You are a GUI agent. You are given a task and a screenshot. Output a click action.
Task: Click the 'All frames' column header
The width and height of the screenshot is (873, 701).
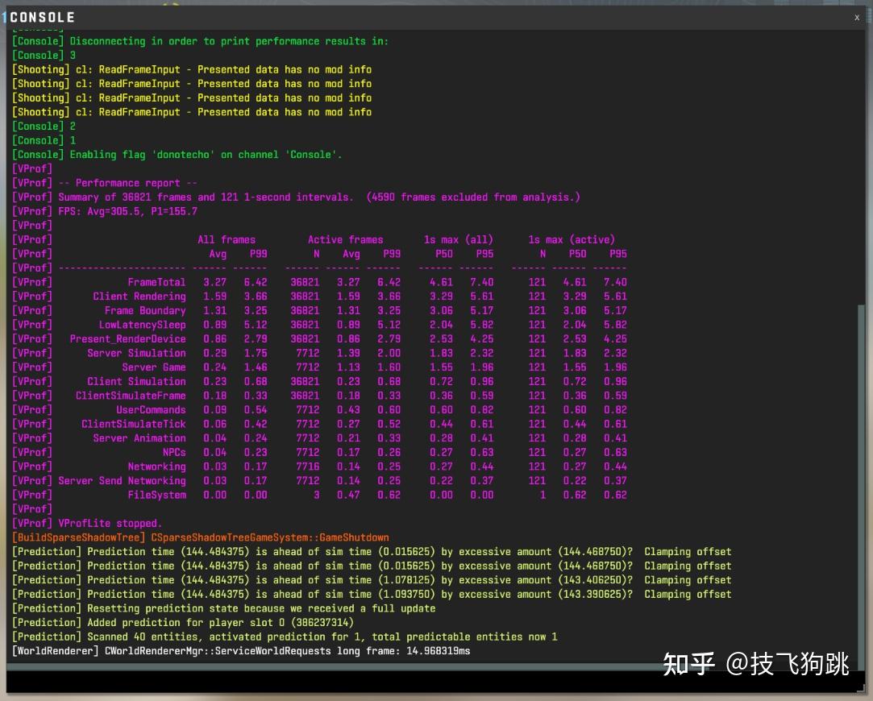pos(227,240)
